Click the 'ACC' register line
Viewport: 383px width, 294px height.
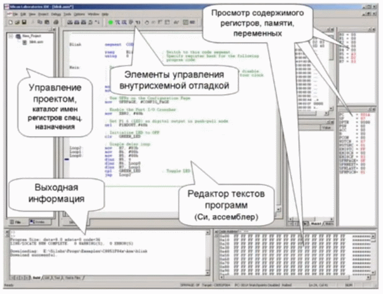click(352, 130)
